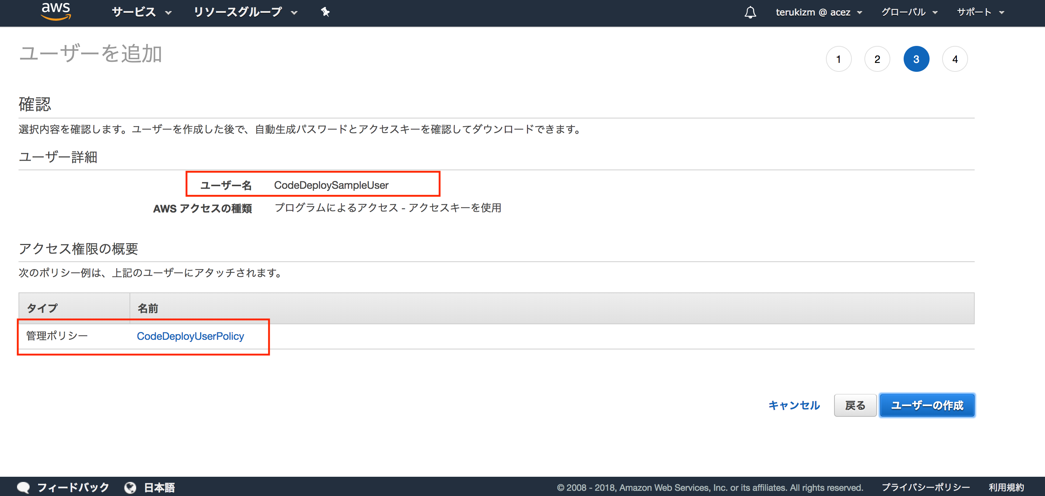This screenshot has width=1045, height=496.
Task: Click the feedback speech bubble icon
Action: click(x=24, y=487)
